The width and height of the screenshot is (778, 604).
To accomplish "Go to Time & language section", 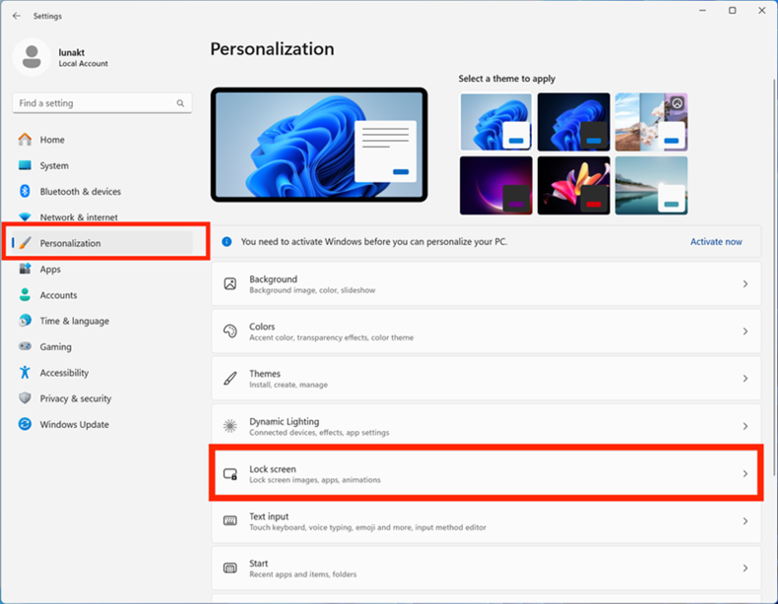I will click(x=74, y=321).
